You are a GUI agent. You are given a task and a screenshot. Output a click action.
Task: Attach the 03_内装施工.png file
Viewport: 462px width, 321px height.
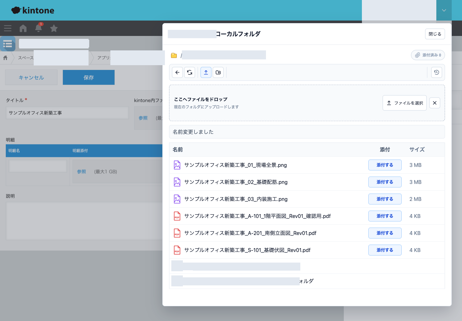point(385,199)
